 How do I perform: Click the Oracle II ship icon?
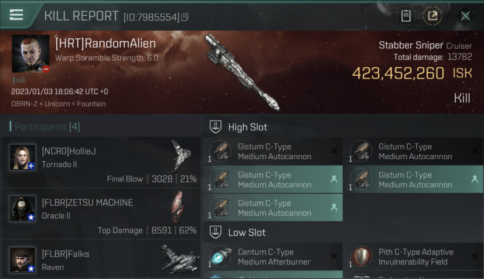pyautogui.click(x=178, y=207)
